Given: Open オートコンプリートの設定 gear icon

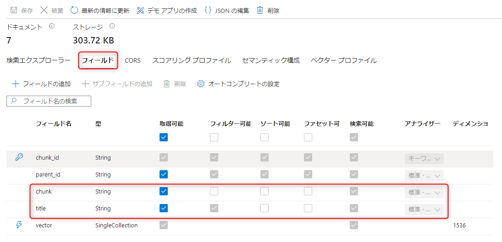Looking at the screenshot, I should coord(201,84).
